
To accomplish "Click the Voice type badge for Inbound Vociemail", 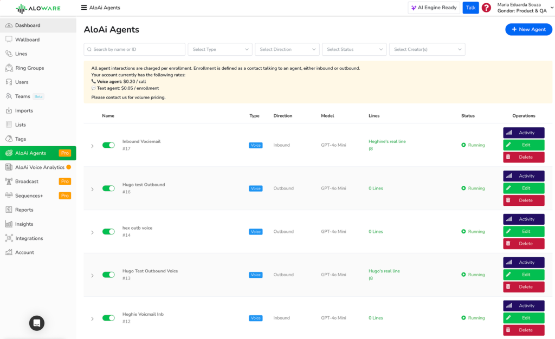I will (256, 145).
